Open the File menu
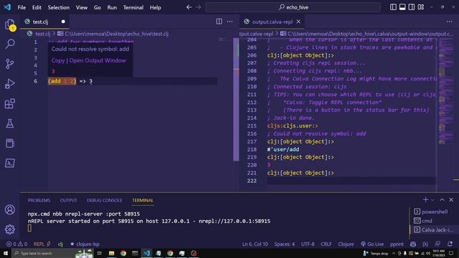The image size is (459, 258). (x=22, y=7)
